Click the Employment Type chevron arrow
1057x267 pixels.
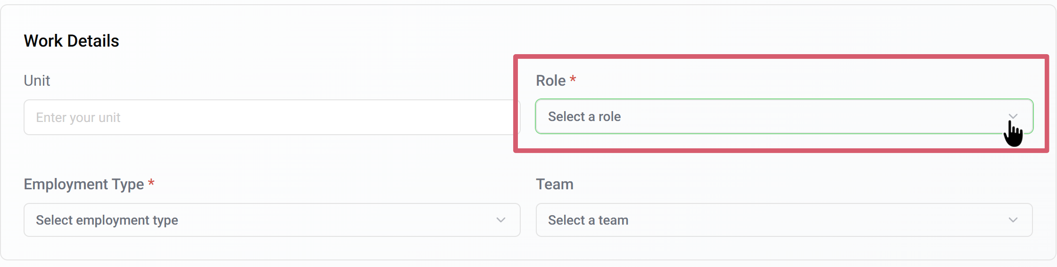[500, 220]
